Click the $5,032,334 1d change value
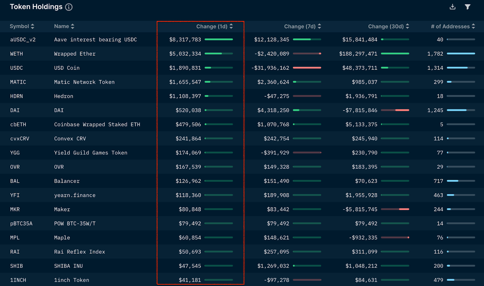Viewport: 484px width, 286px height. coord(185,54)
